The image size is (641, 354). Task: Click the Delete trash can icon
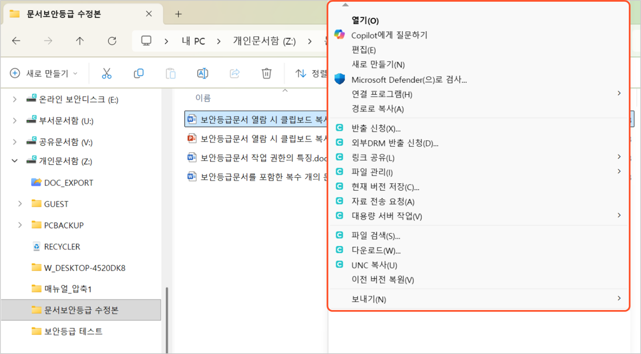click(x=266, y=73)
